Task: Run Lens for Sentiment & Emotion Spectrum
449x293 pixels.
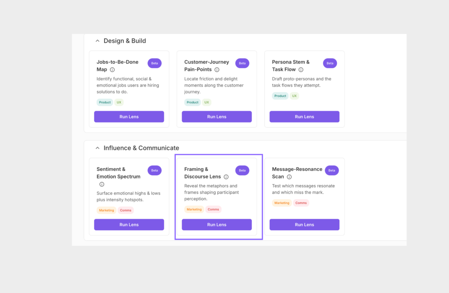Action: point(129,224)
